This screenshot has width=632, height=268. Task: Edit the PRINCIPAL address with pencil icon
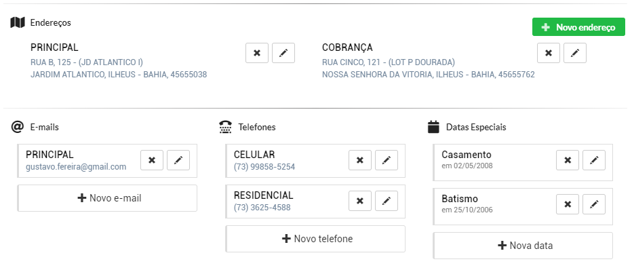coord(283,53)
